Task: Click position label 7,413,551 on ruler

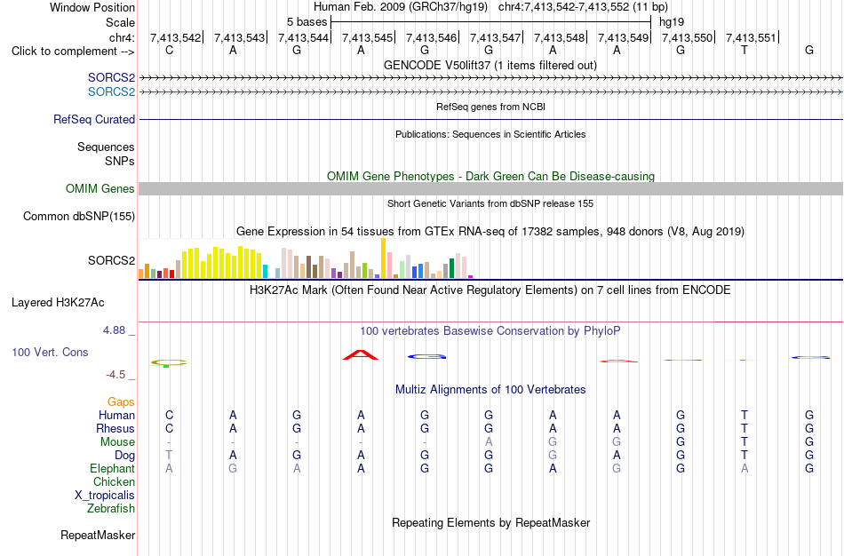Action: [x=751, y=37]
